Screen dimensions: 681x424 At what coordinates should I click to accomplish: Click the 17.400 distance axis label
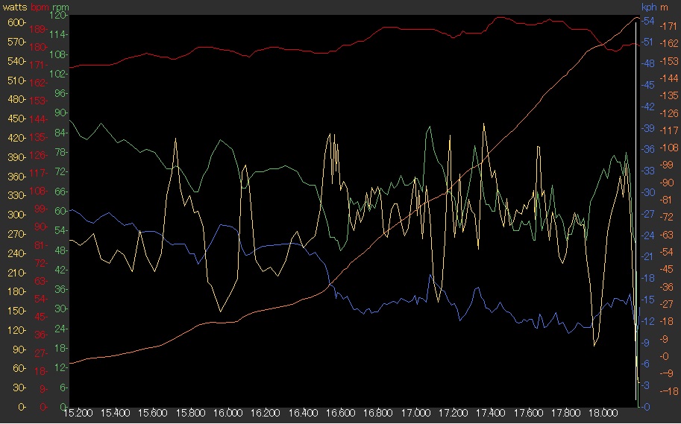point(491,413)
